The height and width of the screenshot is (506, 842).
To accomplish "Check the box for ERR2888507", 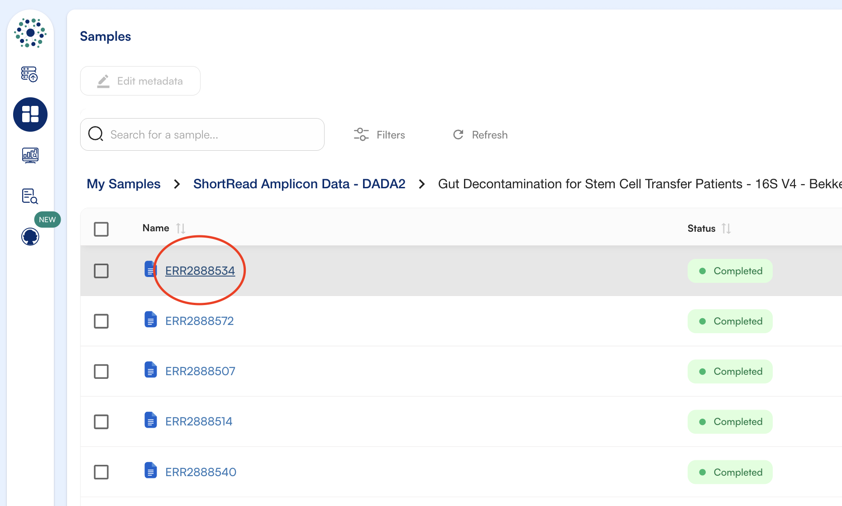I will coord(101,372).
